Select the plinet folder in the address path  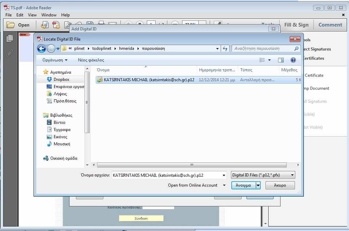tap(79, 48)
